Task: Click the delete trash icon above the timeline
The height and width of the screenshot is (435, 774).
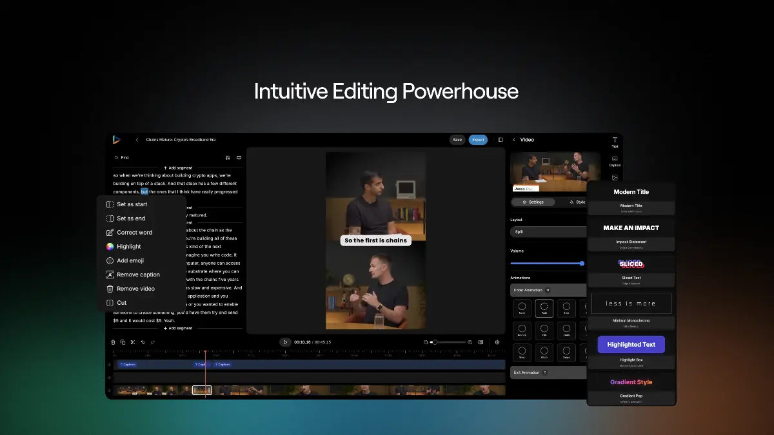Action: point(114,342)
